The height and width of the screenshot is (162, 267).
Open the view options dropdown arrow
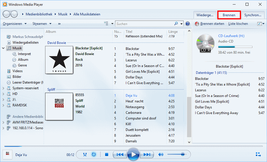(112, 24)
